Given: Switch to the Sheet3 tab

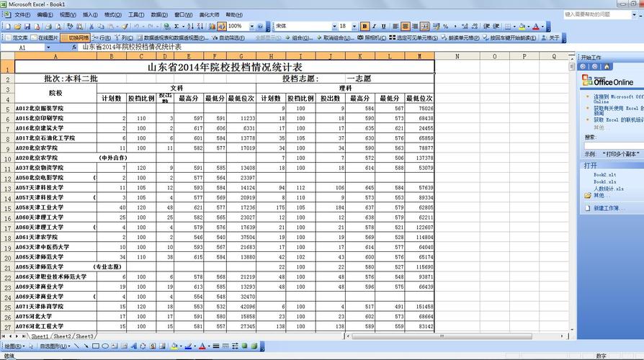Looking at the screenshot, I should click(x=84, y=336).
